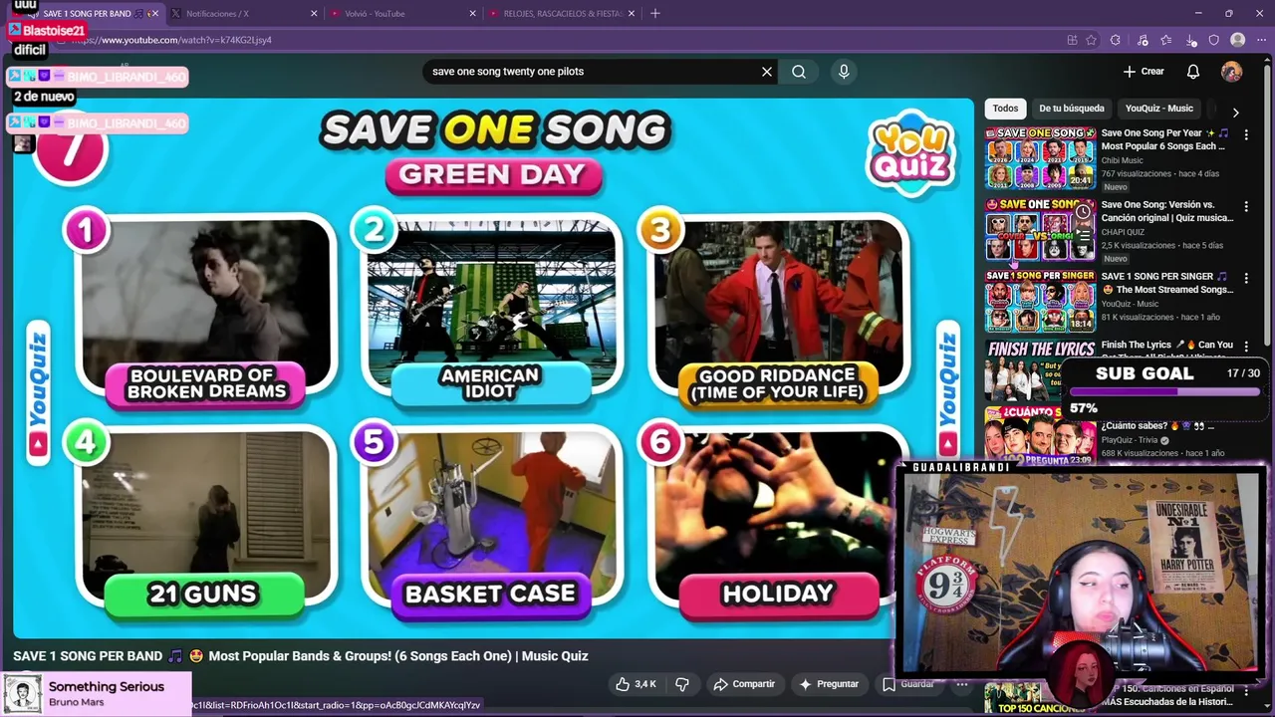The width and height of the screenshot is (1275, 717).
Task: Open Save One Song Per Year thumbnail
Action: click(x=1040, y=157)
